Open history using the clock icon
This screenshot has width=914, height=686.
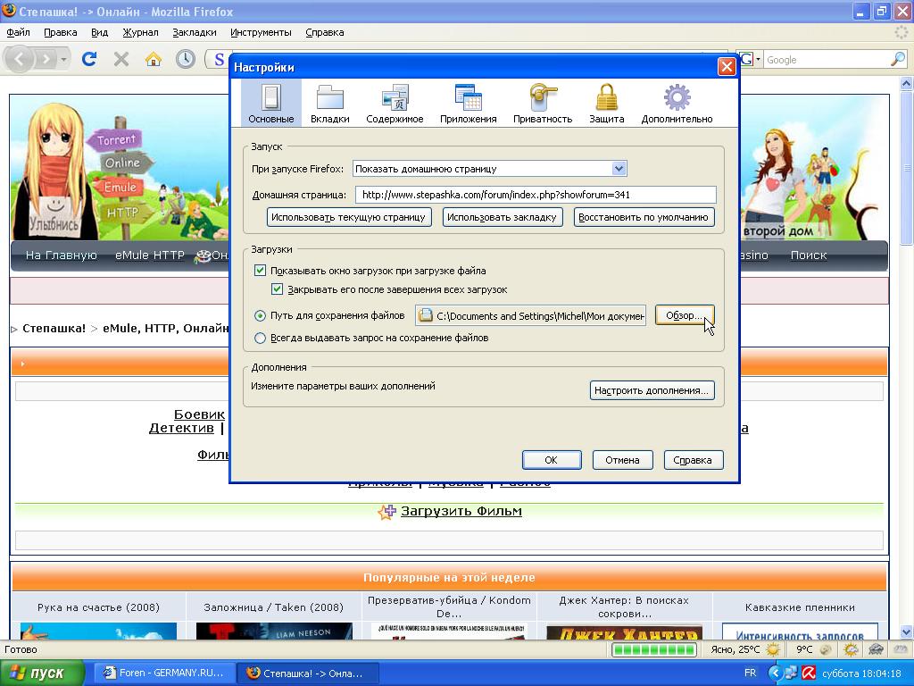(186, 59)
